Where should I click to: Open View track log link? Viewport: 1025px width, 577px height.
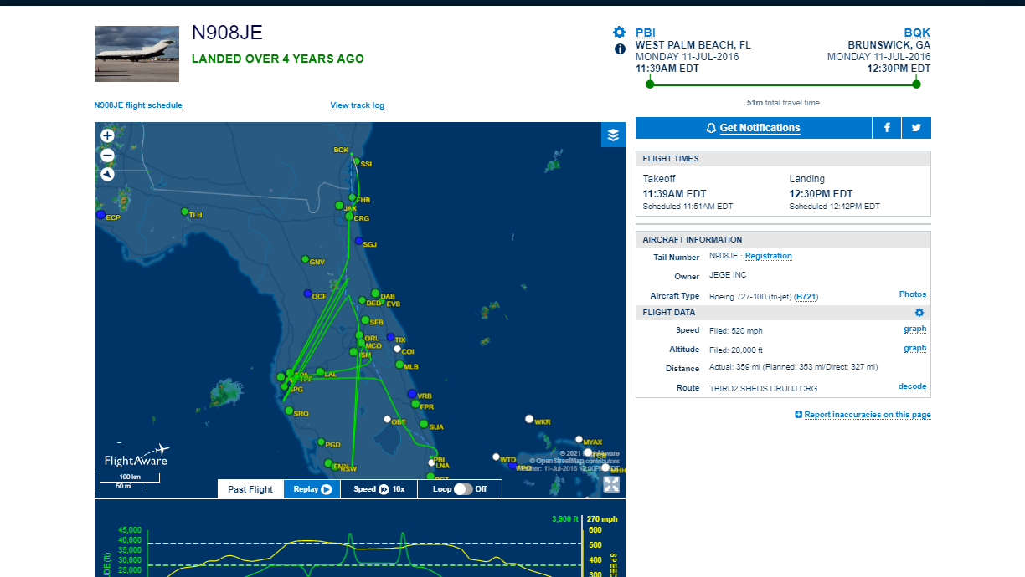357,105
